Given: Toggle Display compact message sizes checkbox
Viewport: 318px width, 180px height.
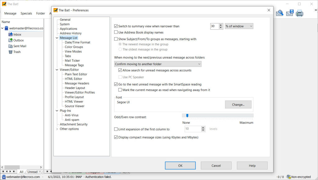Looking at the screenshot, I should (116, 137).
